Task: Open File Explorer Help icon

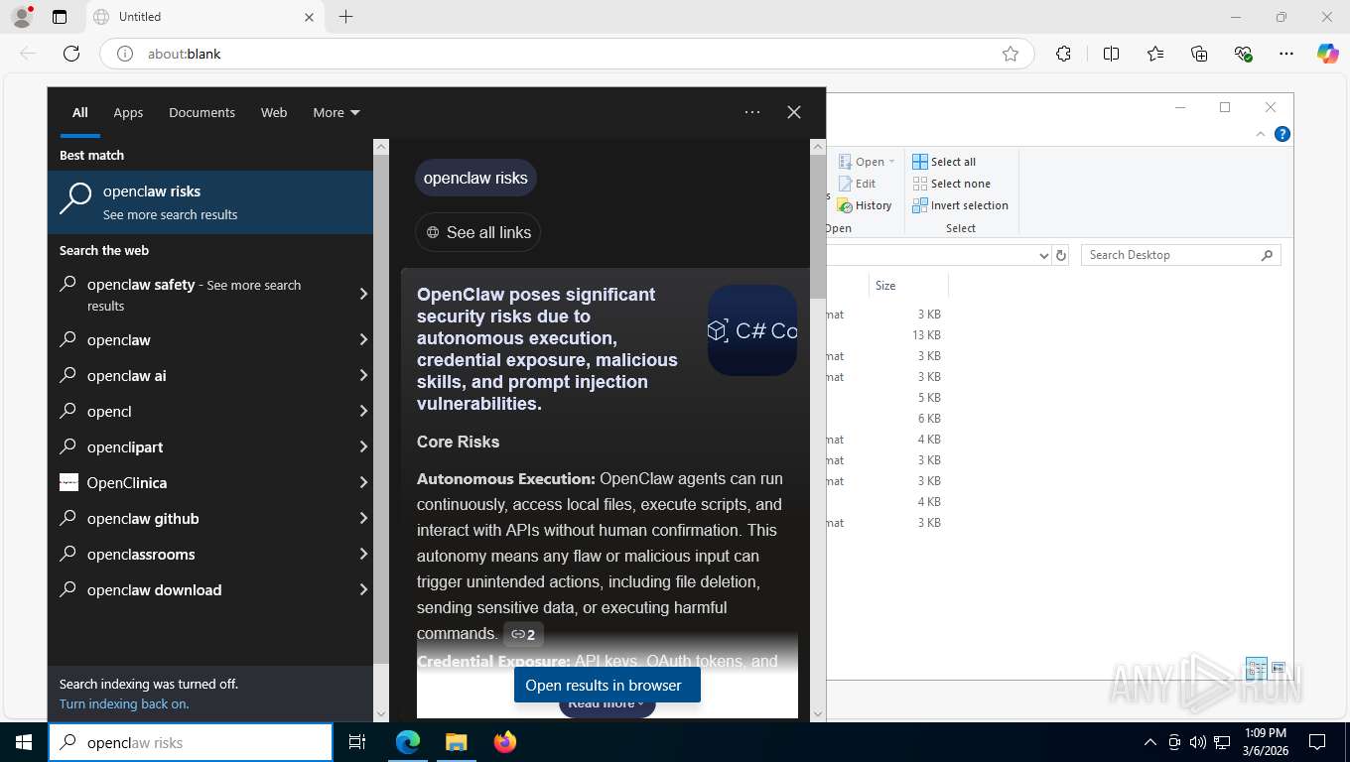Action: point(1282,134)
